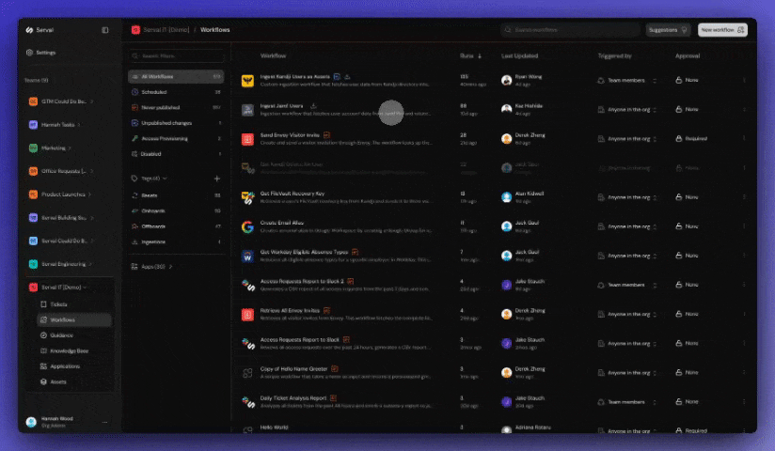This screenshot has width=775, height=451.
Task: Click the Last Updated column header
Action: click(519, 55)
